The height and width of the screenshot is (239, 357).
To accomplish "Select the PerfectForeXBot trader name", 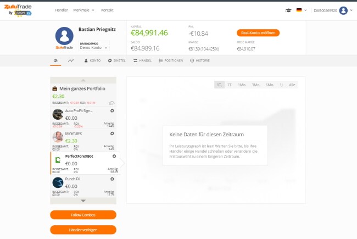I will click(79, 156).
